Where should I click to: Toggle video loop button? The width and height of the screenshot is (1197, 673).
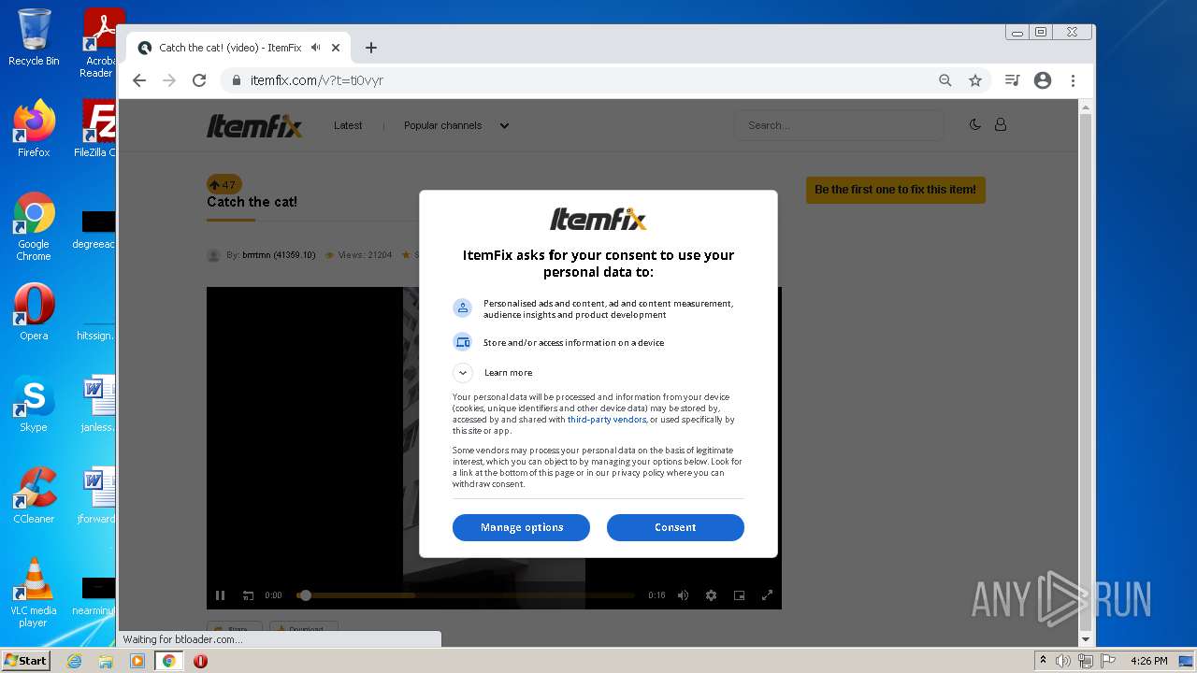tap(248, 595)
